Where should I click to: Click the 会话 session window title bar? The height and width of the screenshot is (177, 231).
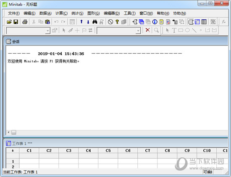pyautogui.click(x=115, y=41)
